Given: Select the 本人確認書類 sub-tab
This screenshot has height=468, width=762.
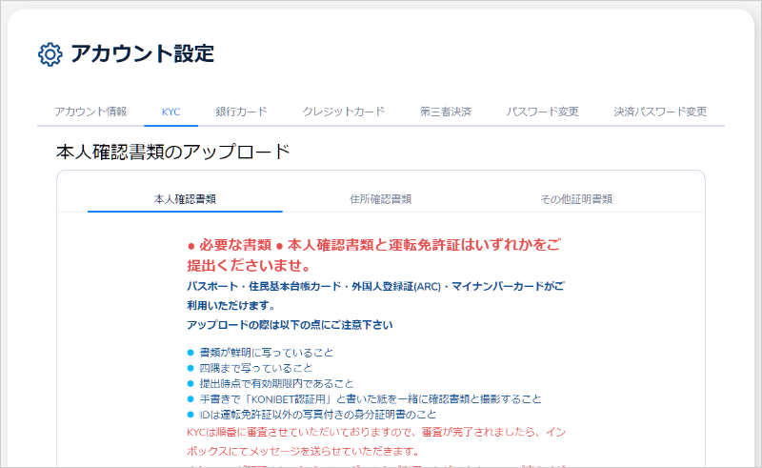Looking at the screenshot, I should (185, 199).
